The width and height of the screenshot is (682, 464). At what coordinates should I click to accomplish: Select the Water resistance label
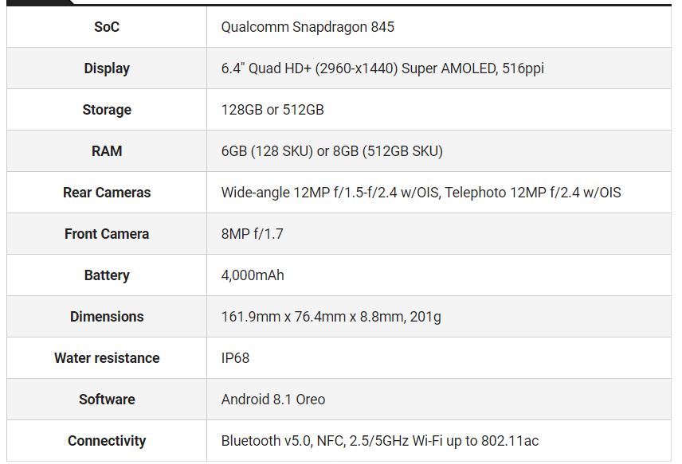(x=107, y=358)
